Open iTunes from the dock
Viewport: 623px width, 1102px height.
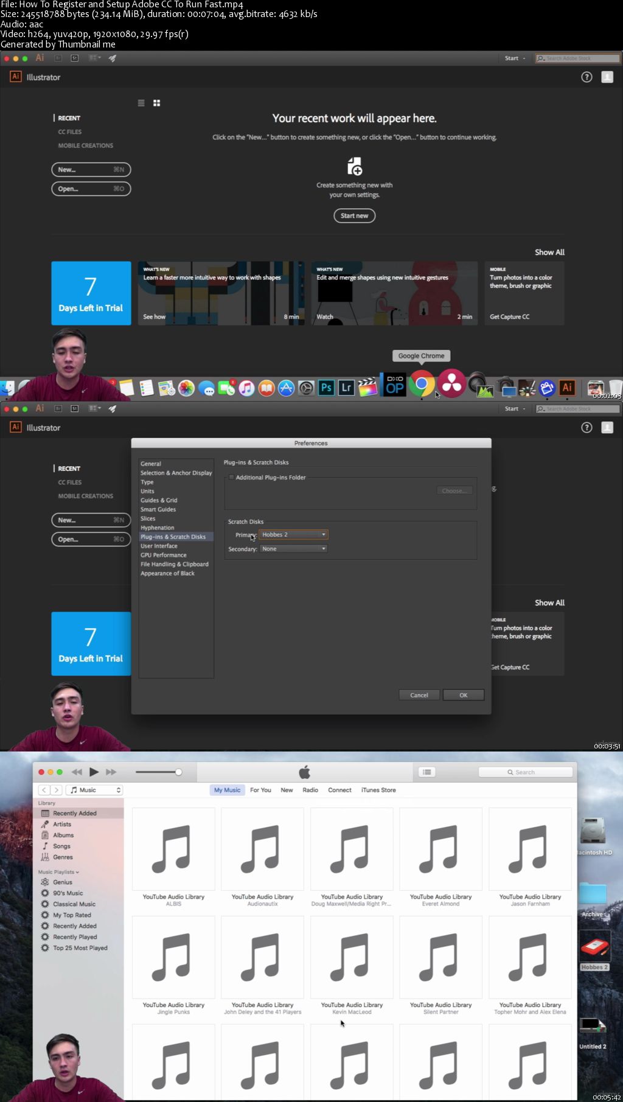[246, 388]
